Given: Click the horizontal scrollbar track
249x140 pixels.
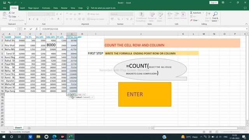Looking at the screenshot, I should pyautogui.click(x=196, y=128).
